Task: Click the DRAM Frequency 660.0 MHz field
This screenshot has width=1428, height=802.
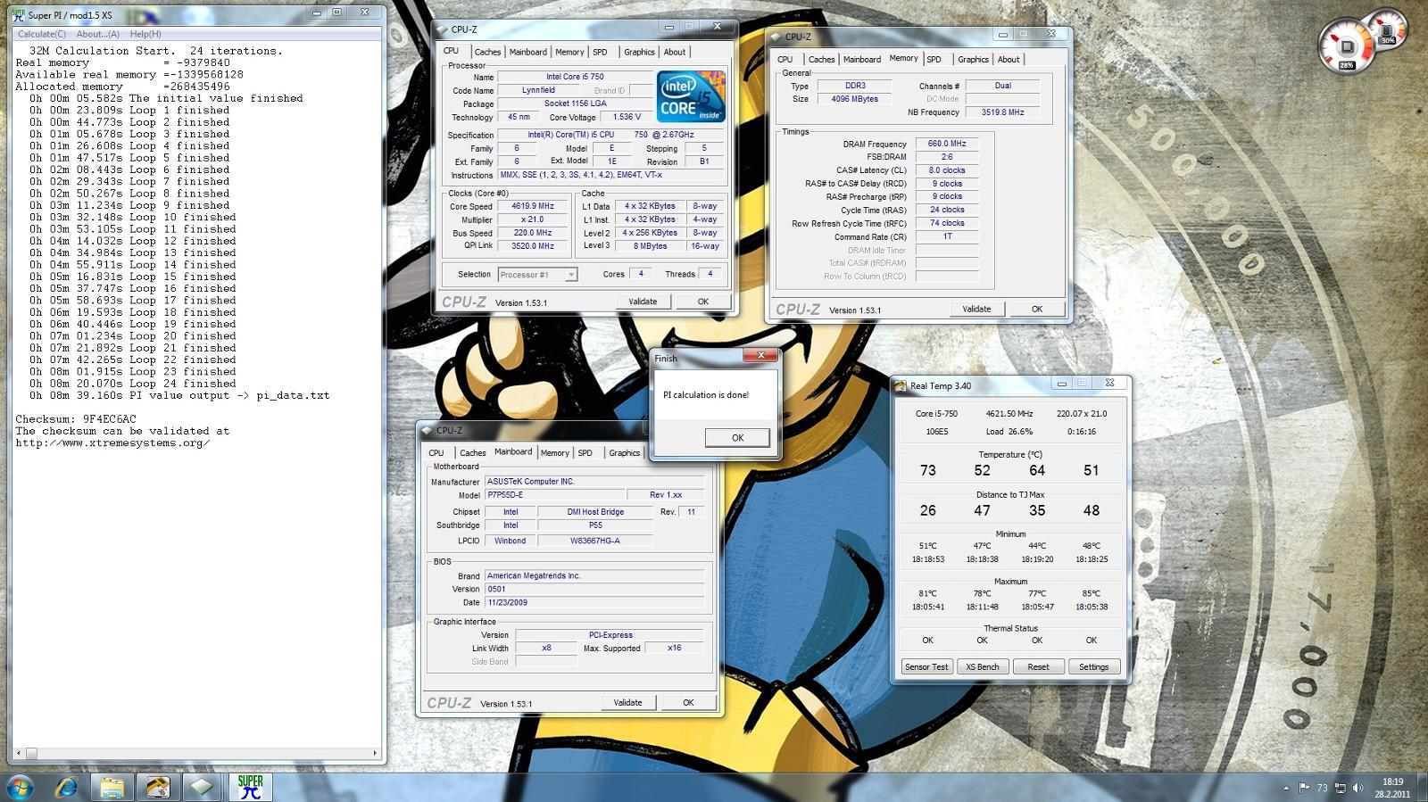Action: 947,144
